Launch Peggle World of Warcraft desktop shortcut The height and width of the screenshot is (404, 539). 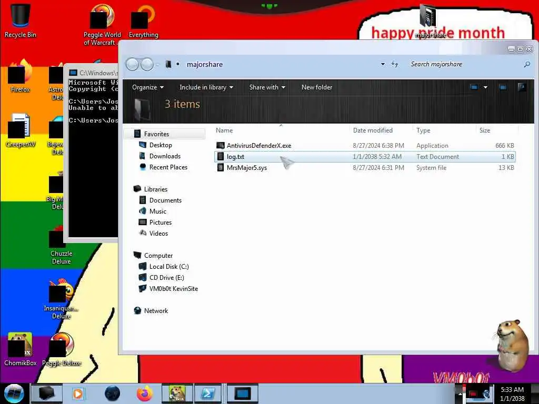102,25
